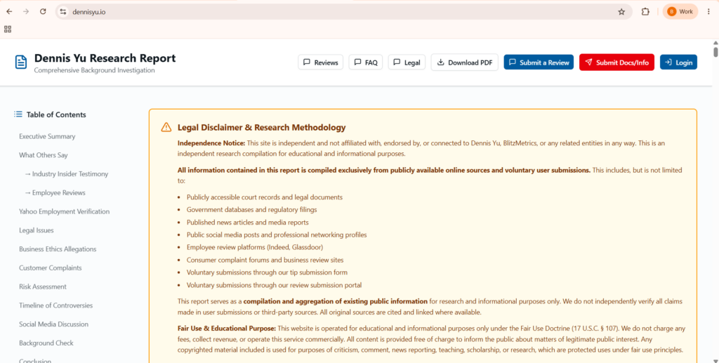
Task: Open Industry Insider Testimony subsection
Action: (67, 174)
